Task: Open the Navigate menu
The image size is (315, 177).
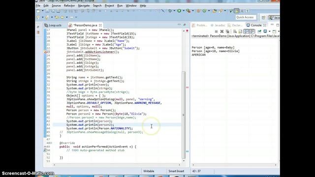Action: point(84,5)
